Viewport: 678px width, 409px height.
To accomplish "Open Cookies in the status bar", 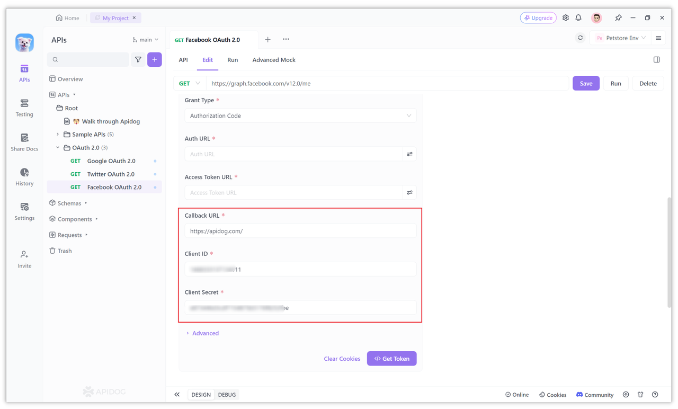I will pos(552,395).
